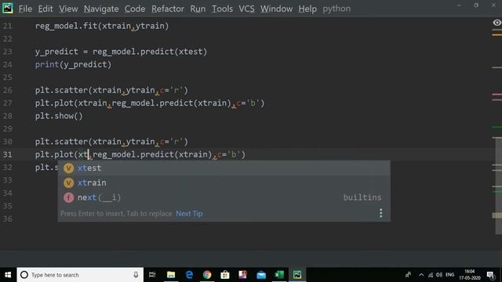
Task: Click the editor vertical scrollbar thumb
Action: (x=498, y=186)
